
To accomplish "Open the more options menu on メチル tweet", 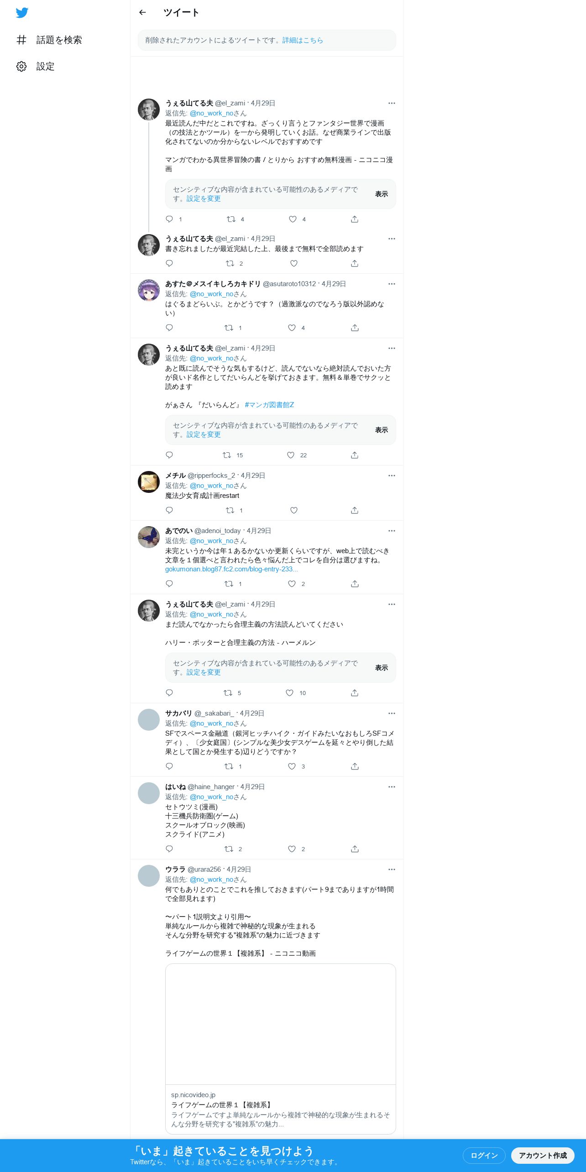I will coord(392,476).
